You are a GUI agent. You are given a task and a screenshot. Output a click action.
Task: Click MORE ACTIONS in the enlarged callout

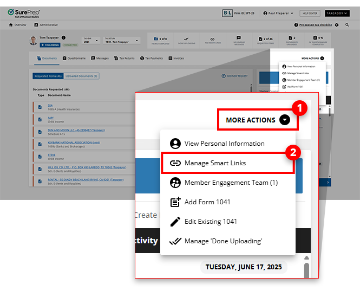click(x=258, y=120)
